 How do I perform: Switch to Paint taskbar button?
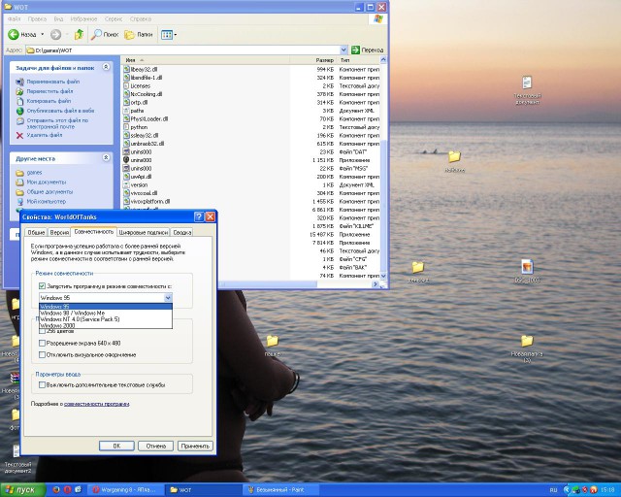(280, 490)
